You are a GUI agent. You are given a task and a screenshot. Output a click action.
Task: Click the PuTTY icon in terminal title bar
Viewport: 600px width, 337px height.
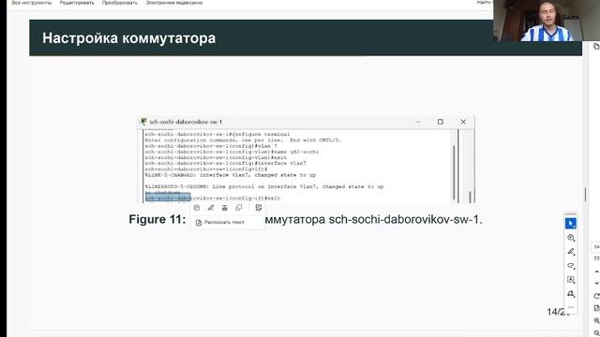(143, 122)
